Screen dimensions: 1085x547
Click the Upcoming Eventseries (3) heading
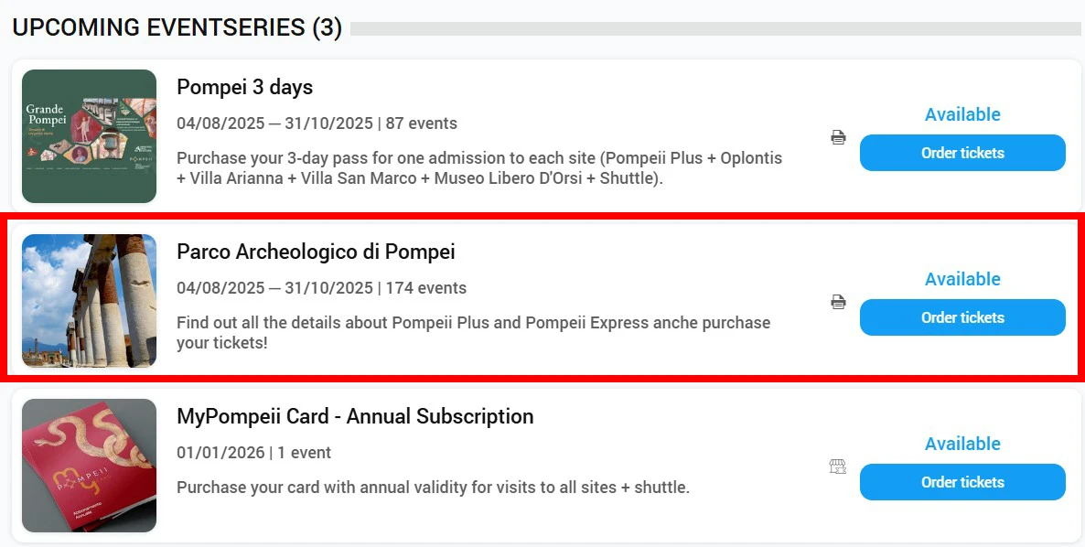[177, 27]
